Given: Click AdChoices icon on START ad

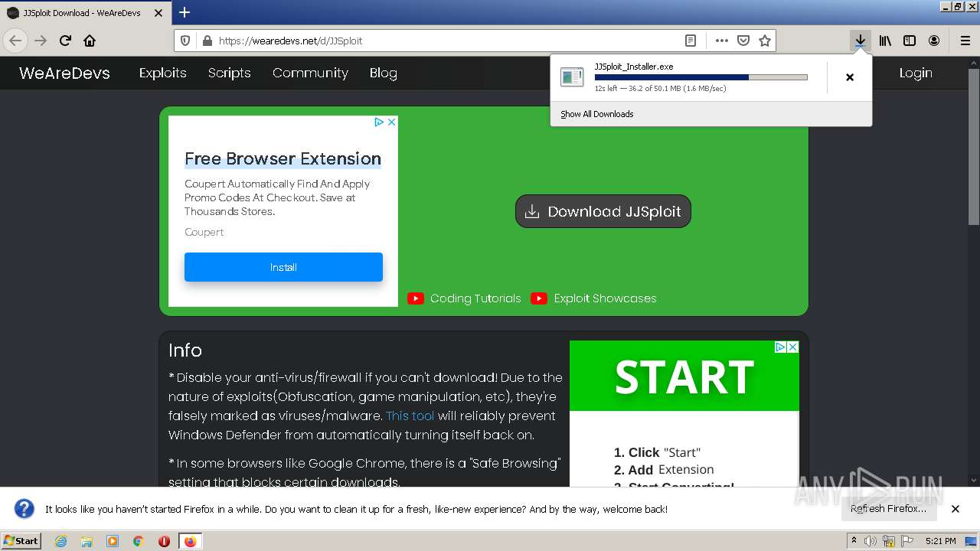Looking at the screenshot, I should tap(780, 347).
